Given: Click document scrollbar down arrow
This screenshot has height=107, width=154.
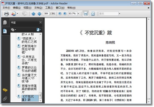Looking at the screenshot, I should point(149,102).
